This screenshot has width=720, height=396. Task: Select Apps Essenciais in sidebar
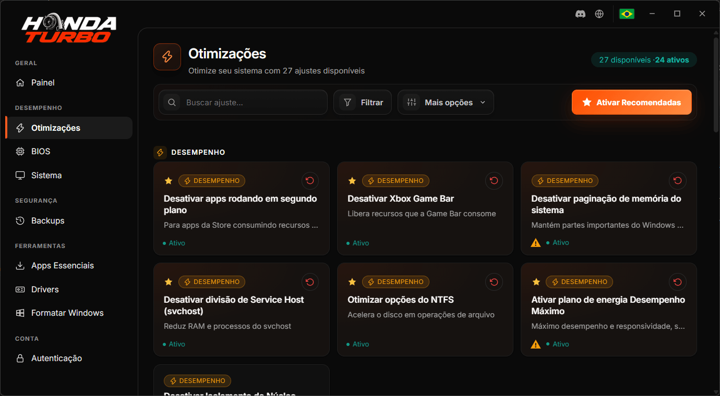pyautogui.click(x=69, y=266)
